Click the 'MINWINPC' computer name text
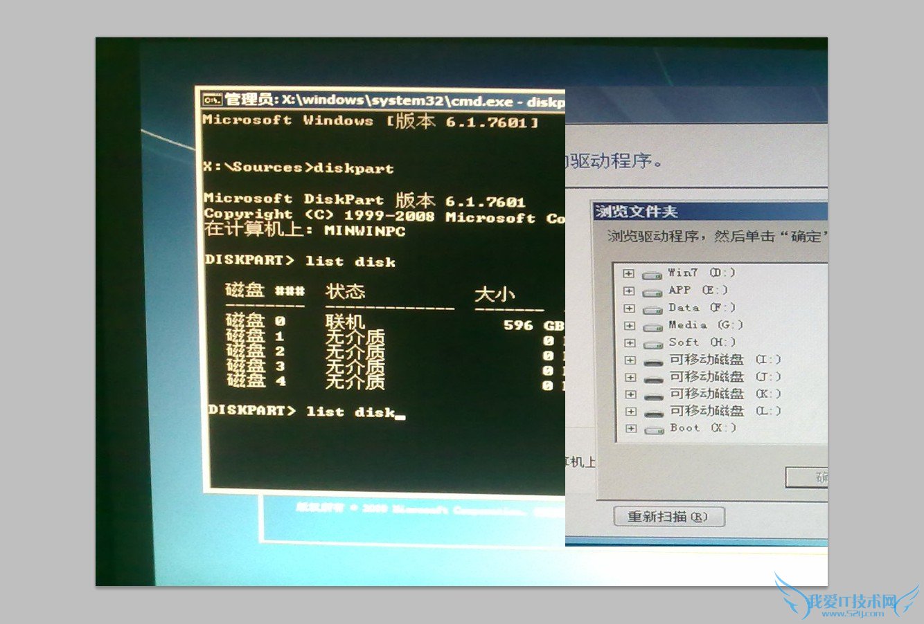The height and width of the screenshot is (624, 924). click(365, 230)
